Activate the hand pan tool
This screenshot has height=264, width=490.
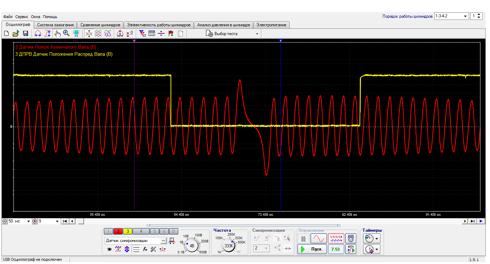pos(57,33)
